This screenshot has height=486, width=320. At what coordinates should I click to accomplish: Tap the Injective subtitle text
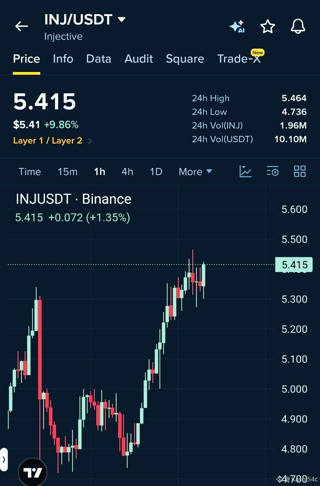pos(63,36)
